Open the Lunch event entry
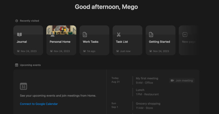 [140, 90]
